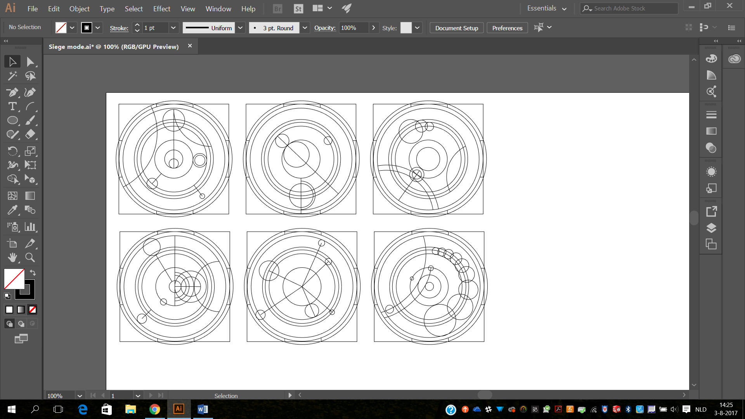Select the Type tool
Image resolution: width=745 pixels, height=419 pixels.
12,106
